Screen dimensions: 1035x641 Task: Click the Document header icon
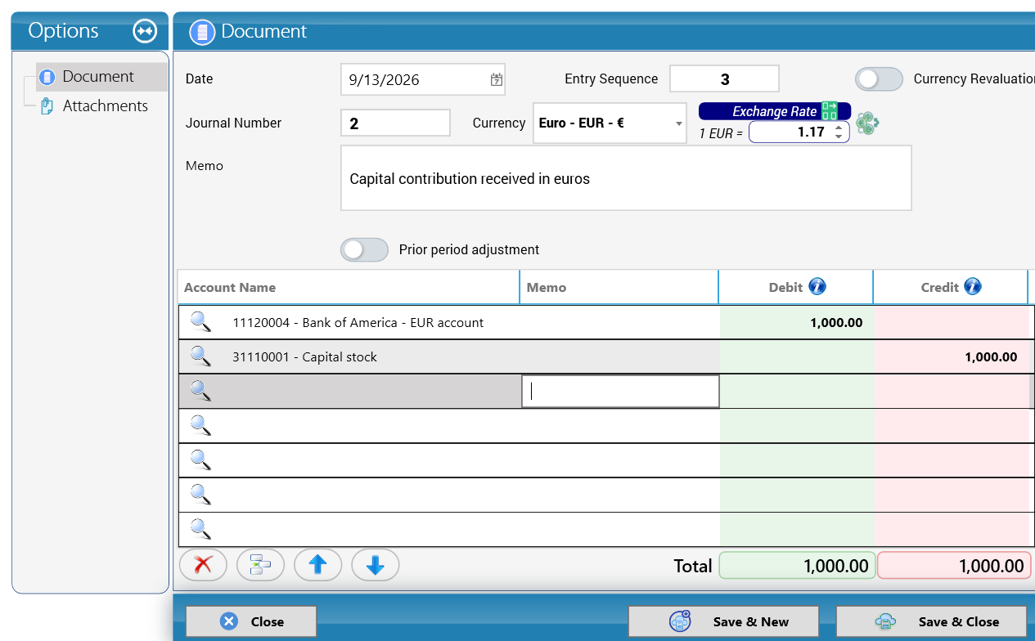(x=202, y=32)
